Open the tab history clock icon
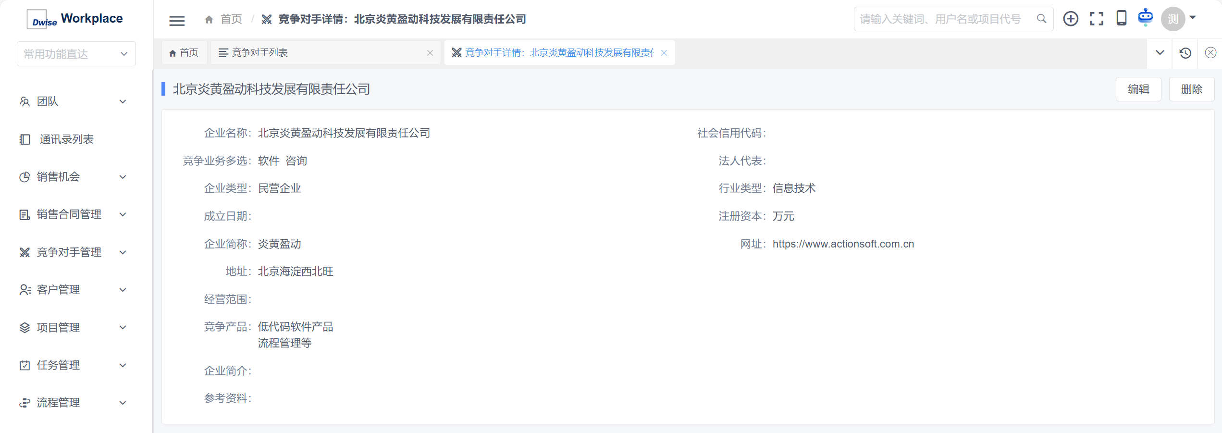 pos(1185,53)
